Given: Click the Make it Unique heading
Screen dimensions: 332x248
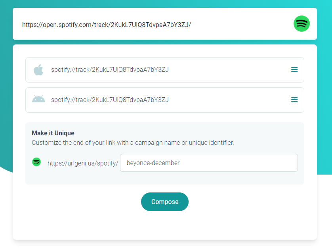Looking at the screenshot, I should (53, 133).
